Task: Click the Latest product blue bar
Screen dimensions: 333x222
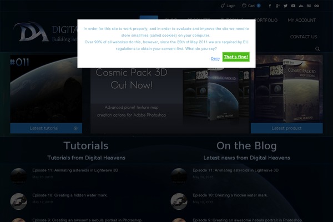Action: 287,128
